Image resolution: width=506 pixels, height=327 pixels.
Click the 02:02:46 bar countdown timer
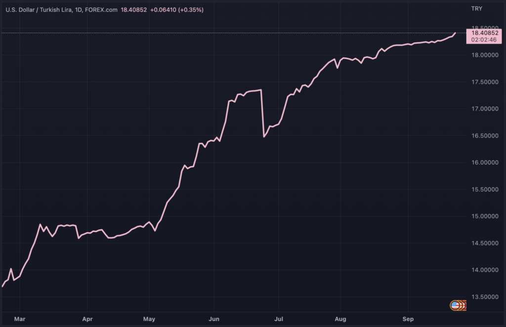click(x=484, y=40)
